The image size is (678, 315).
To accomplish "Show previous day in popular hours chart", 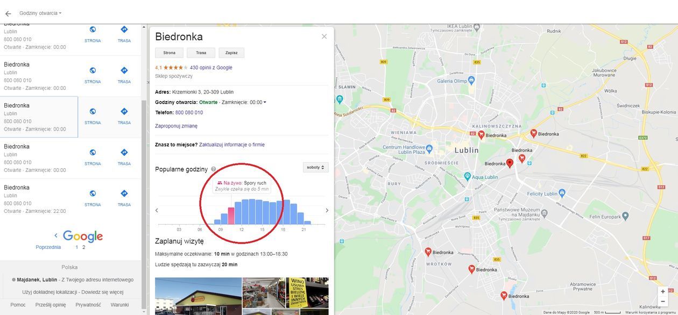I will tap(157, 210).
